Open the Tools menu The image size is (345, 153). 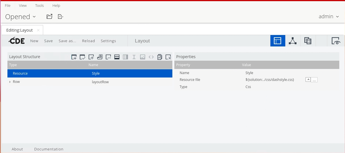click(x=39, y=5)
